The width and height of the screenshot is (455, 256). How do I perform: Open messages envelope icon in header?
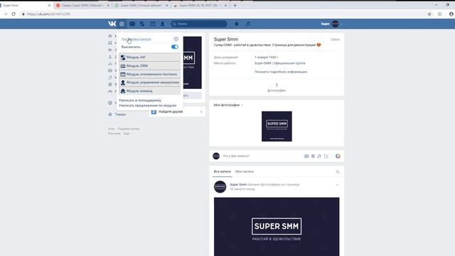coord(132,23)
